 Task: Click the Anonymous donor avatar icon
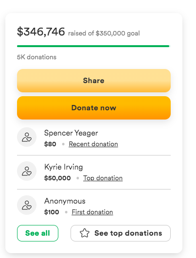click(x=27, y=205)
